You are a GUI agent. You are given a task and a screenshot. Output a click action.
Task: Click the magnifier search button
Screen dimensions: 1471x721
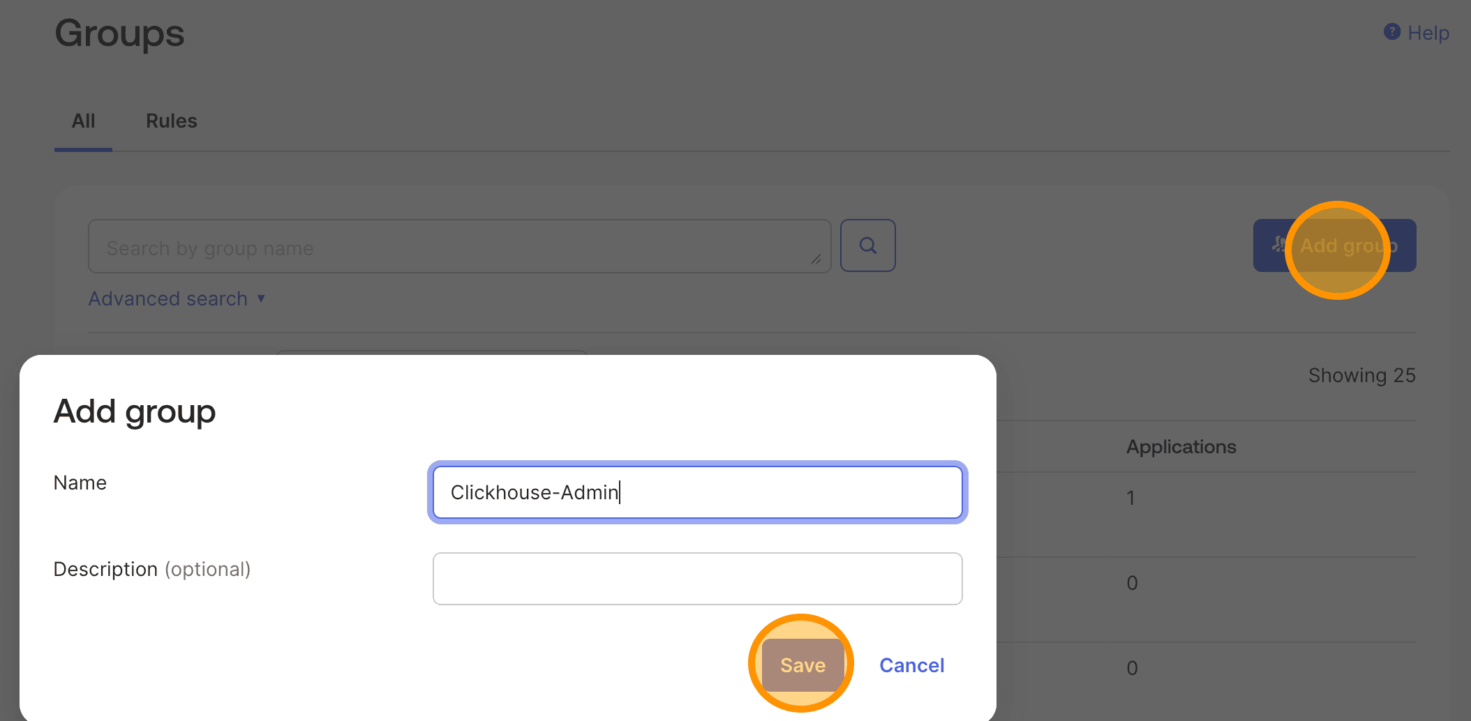[x=868, y=245]
